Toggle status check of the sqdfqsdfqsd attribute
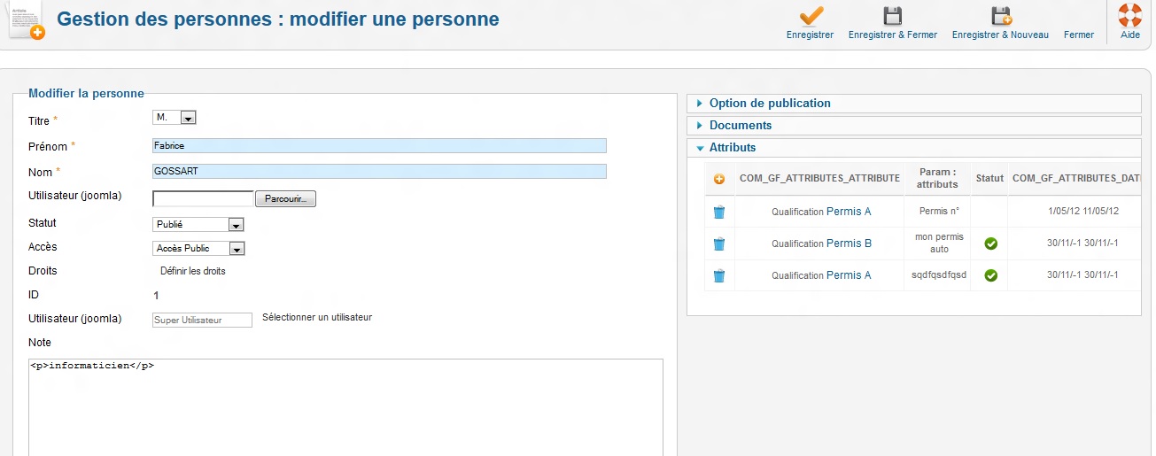Image resolution: width=1156 pixels, height=456 pixels. coord(990,275)
